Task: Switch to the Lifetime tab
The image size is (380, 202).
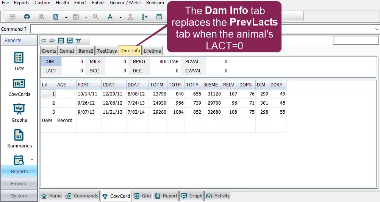Action: coord(152,51)
